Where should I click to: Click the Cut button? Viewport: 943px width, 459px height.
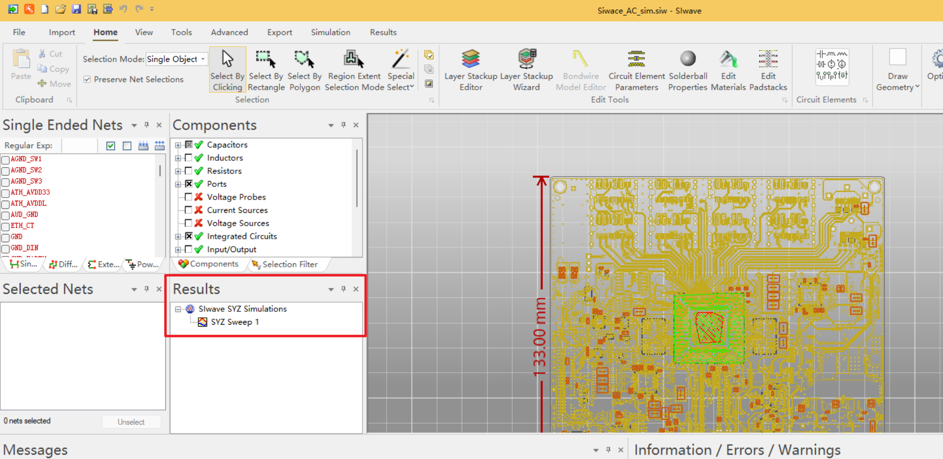[x=50, y=54]
